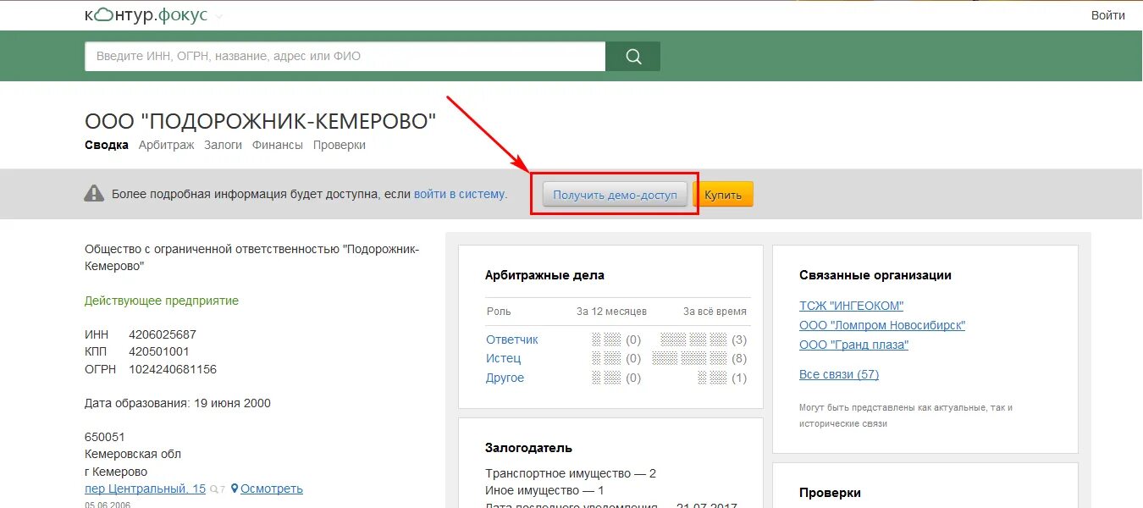Click the ИНН value 4206025687
Screen dimensions: 1143x508
[163, 334]
